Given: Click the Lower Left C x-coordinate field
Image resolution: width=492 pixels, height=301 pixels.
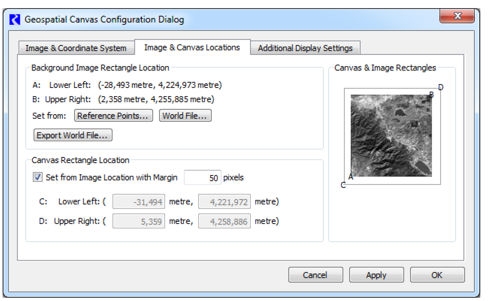Looking at the screenshot, I should coord(139,202).
